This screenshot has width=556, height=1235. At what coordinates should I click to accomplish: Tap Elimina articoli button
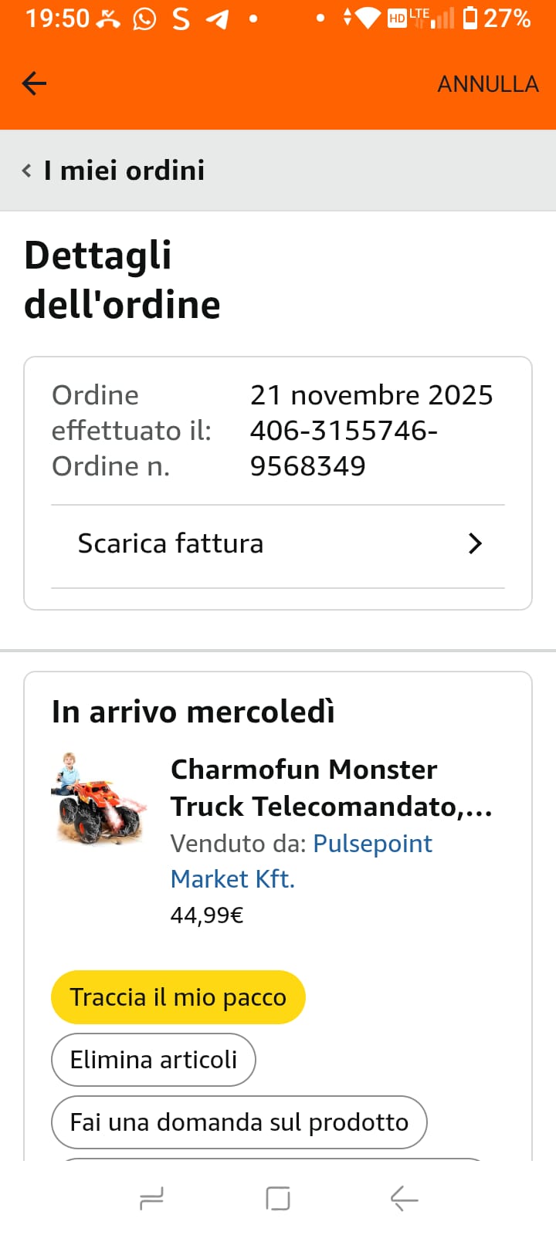pyautogui.click(x=153, y=1060)
